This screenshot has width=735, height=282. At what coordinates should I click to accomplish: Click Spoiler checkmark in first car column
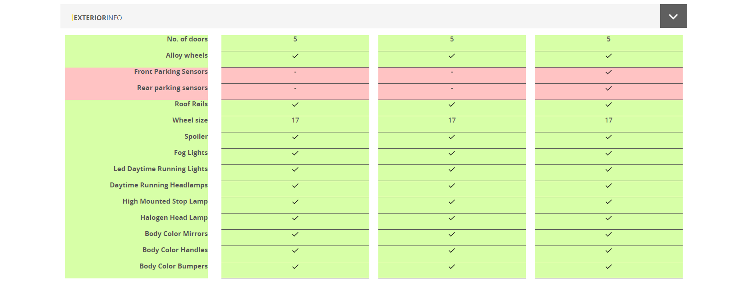tap(295, 137)
